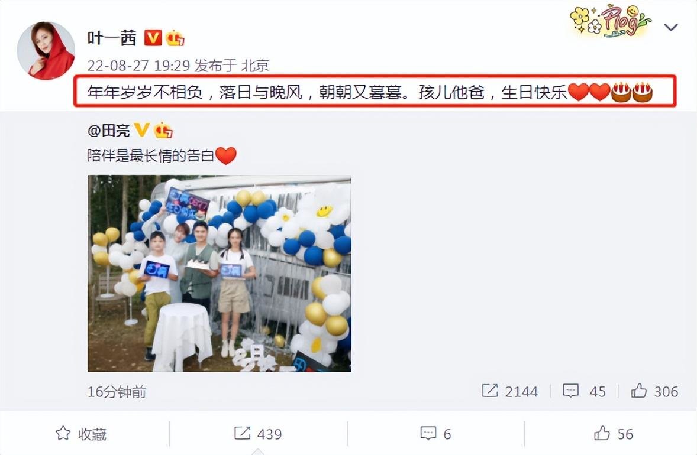Image resolution: width=697 pixels, height=455 pixels.
Task: Open the @田亮 mention link
Action: point(109,131)
